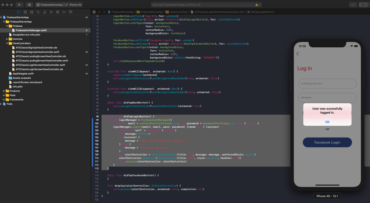370x203 pixels.
Task: Click the email field in the simulator
Action: [x=327, y=83]
